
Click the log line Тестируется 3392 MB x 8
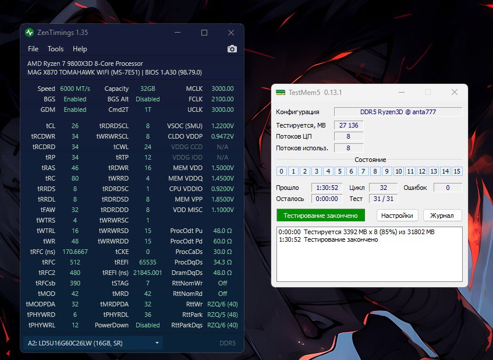tap(357, 232)
